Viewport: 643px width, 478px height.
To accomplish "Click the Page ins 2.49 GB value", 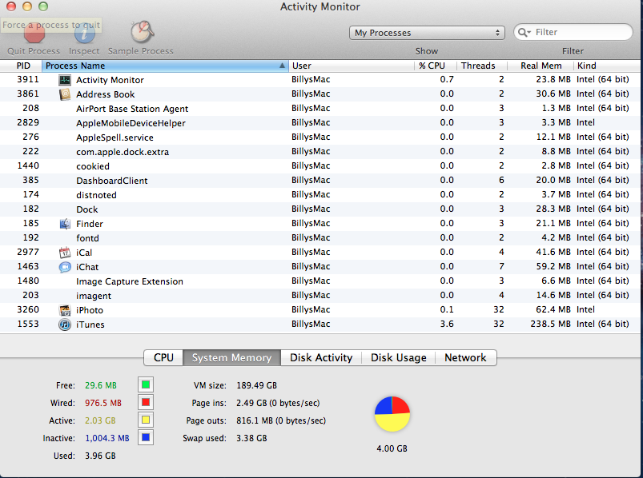I will pyautogui.click(x=278, y=403).
